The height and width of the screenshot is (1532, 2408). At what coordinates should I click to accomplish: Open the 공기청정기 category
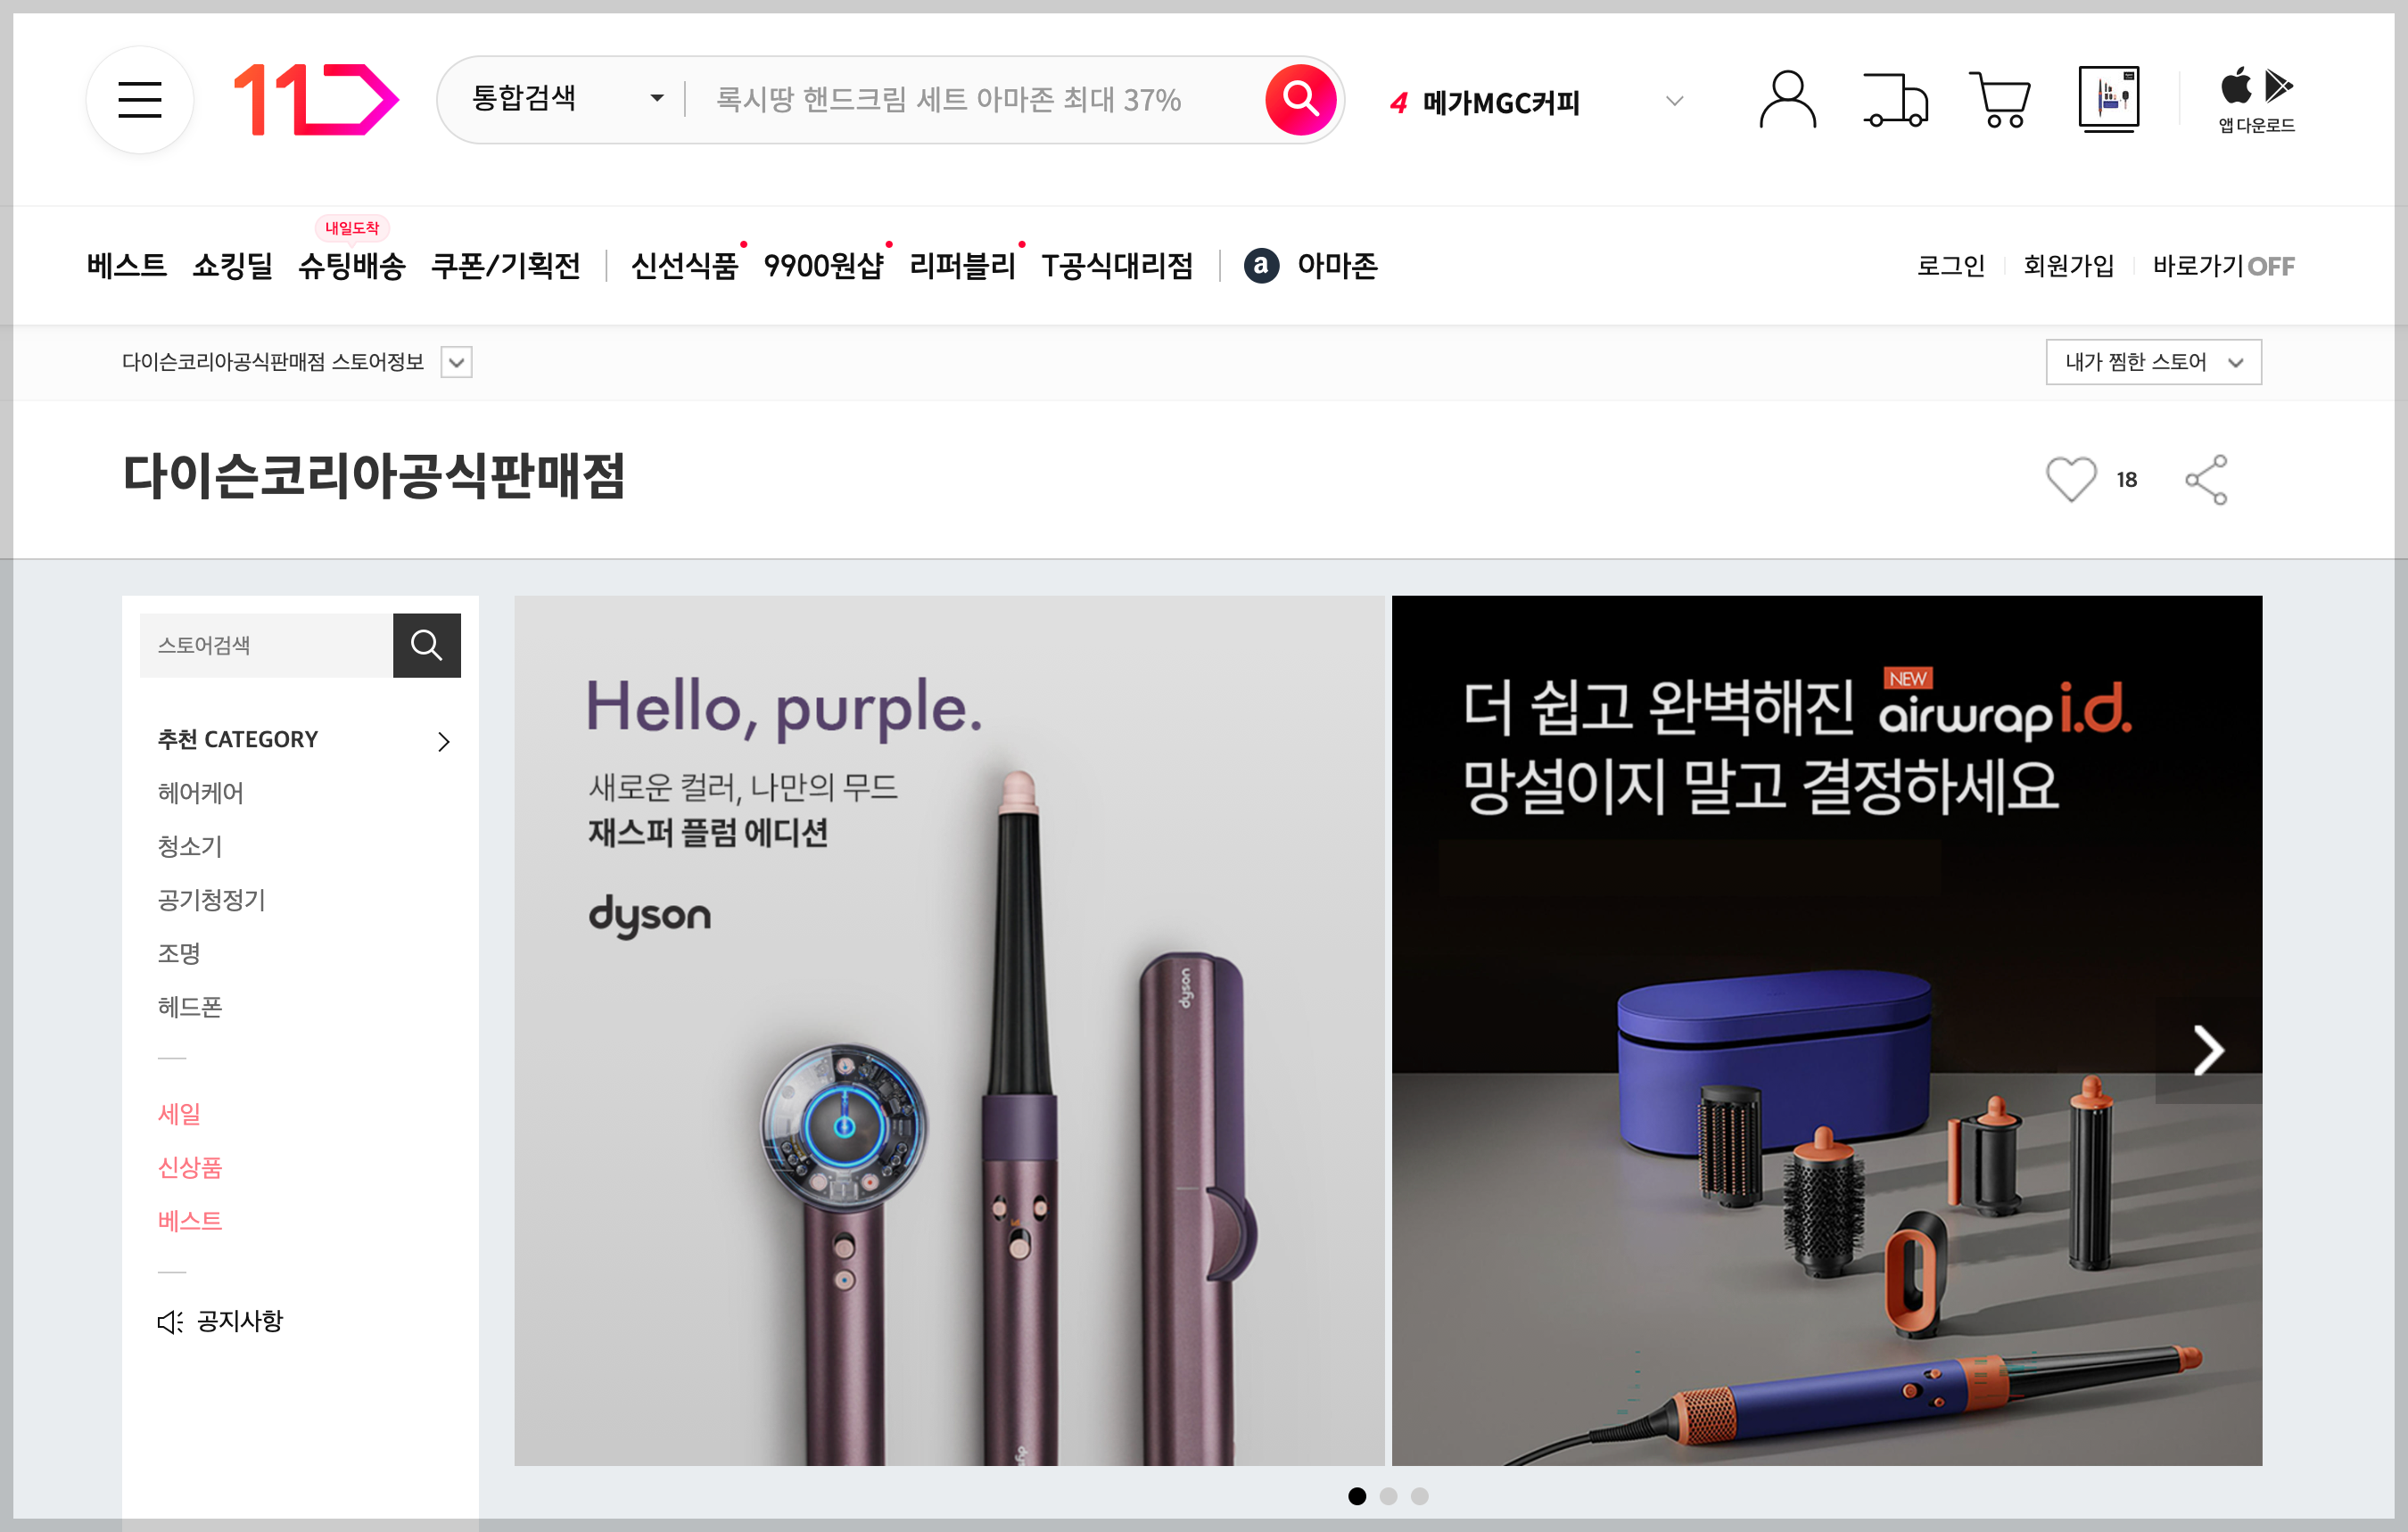point(211,900)
